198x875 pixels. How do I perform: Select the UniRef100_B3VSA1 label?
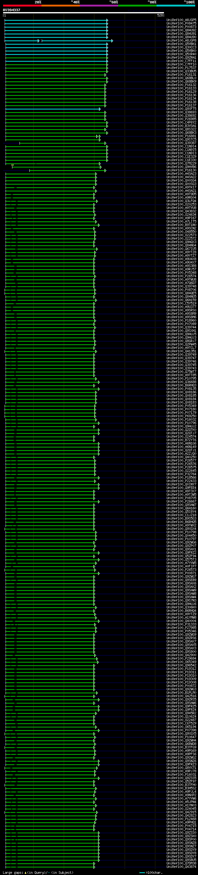click(181, 126)
